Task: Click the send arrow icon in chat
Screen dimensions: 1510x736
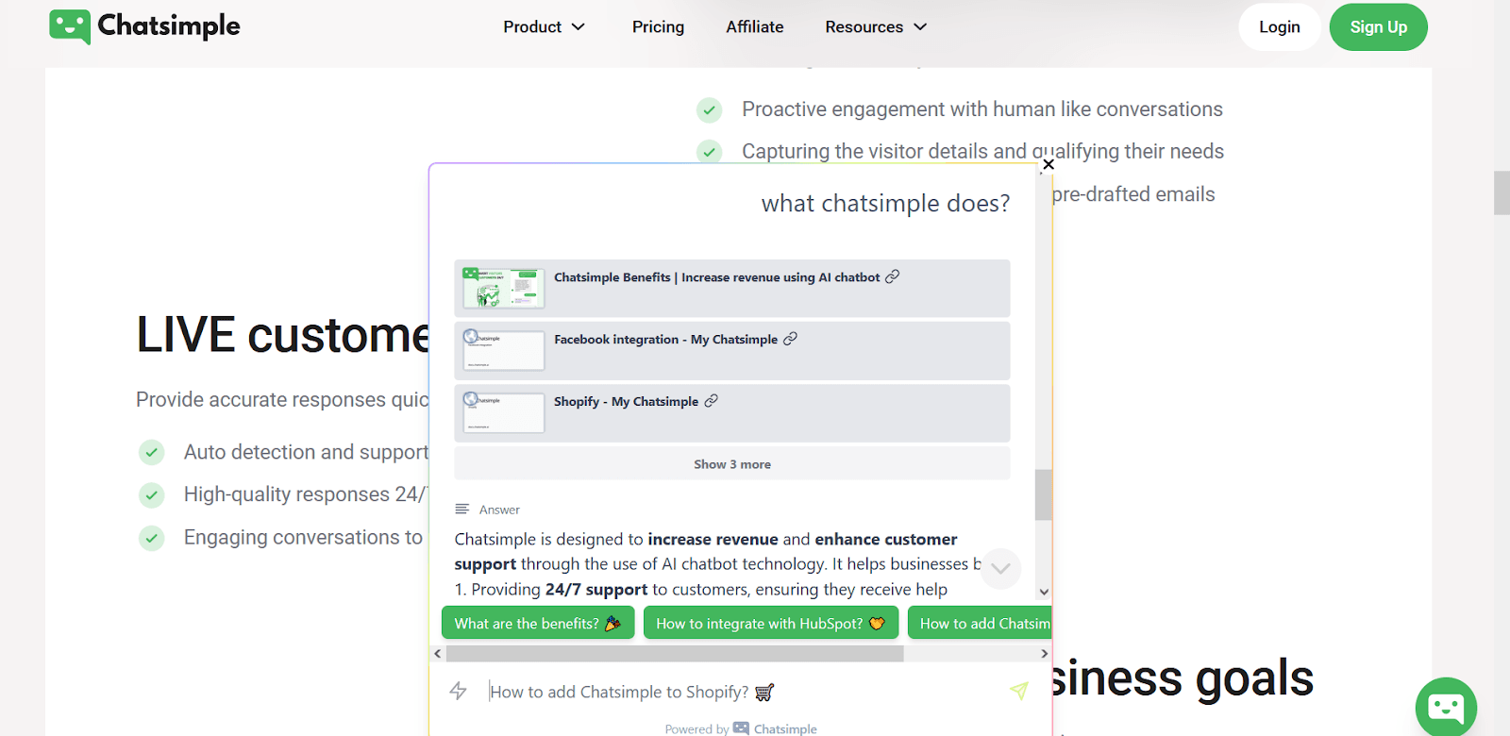Action: [x=1018, y=691]
